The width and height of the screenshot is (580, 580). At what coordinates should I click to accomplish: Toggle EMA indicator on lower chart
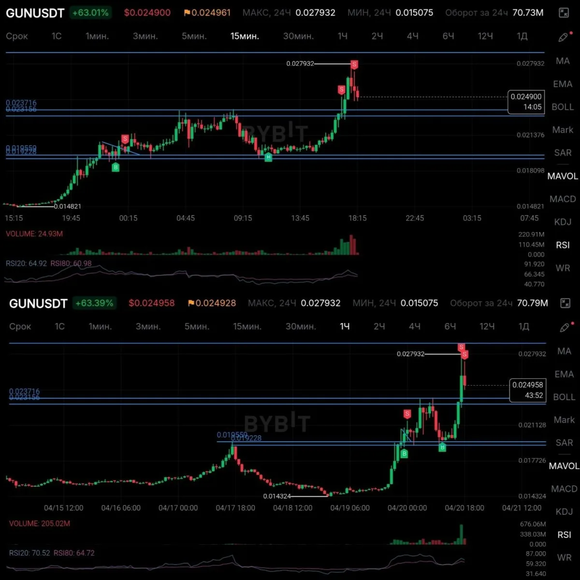[x=564, y=374]
